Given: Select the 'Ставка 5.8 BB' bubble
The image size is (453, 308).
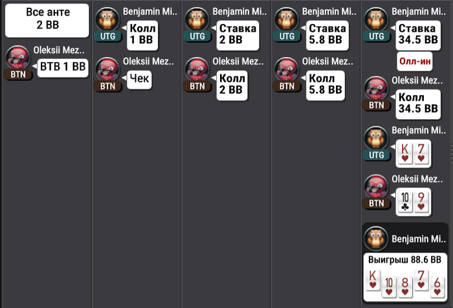Looking at the screenshot, I should 327,35.
